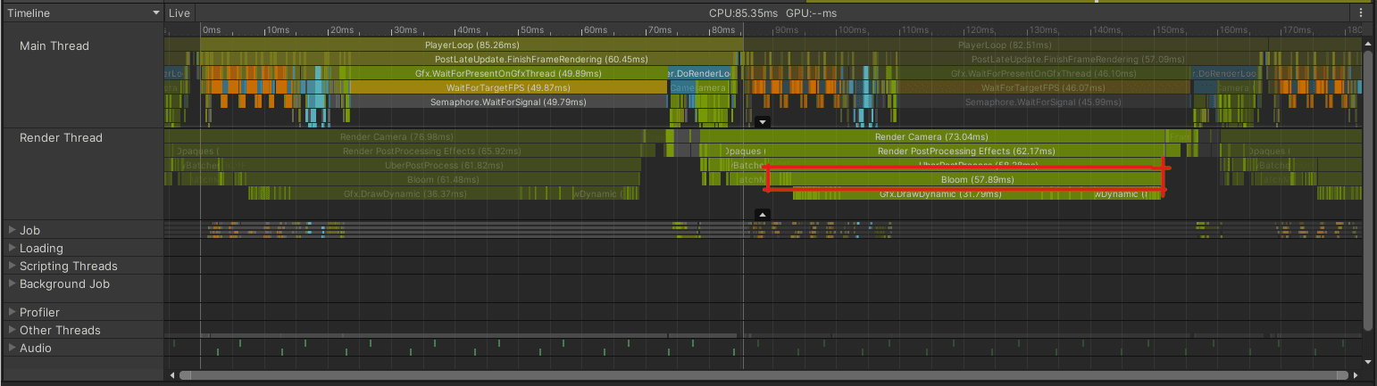Expand the Profiler thread group

point(12,312)
